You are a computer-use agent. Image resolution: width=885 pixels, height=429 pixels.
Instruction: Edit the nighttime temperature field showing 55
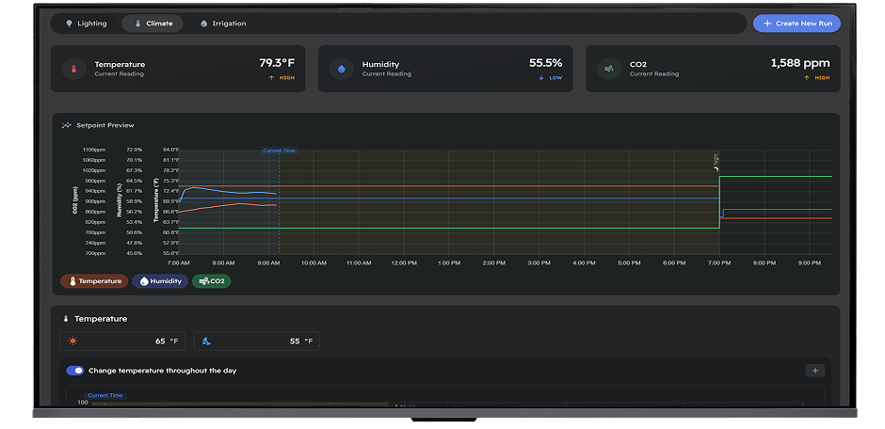coord(257,342)
